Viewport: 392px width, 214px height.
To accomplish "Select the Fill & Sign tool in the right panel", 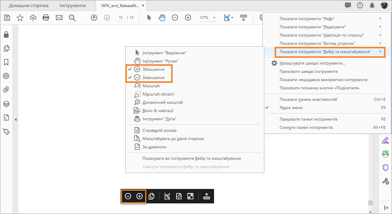I will click(385, 140).
